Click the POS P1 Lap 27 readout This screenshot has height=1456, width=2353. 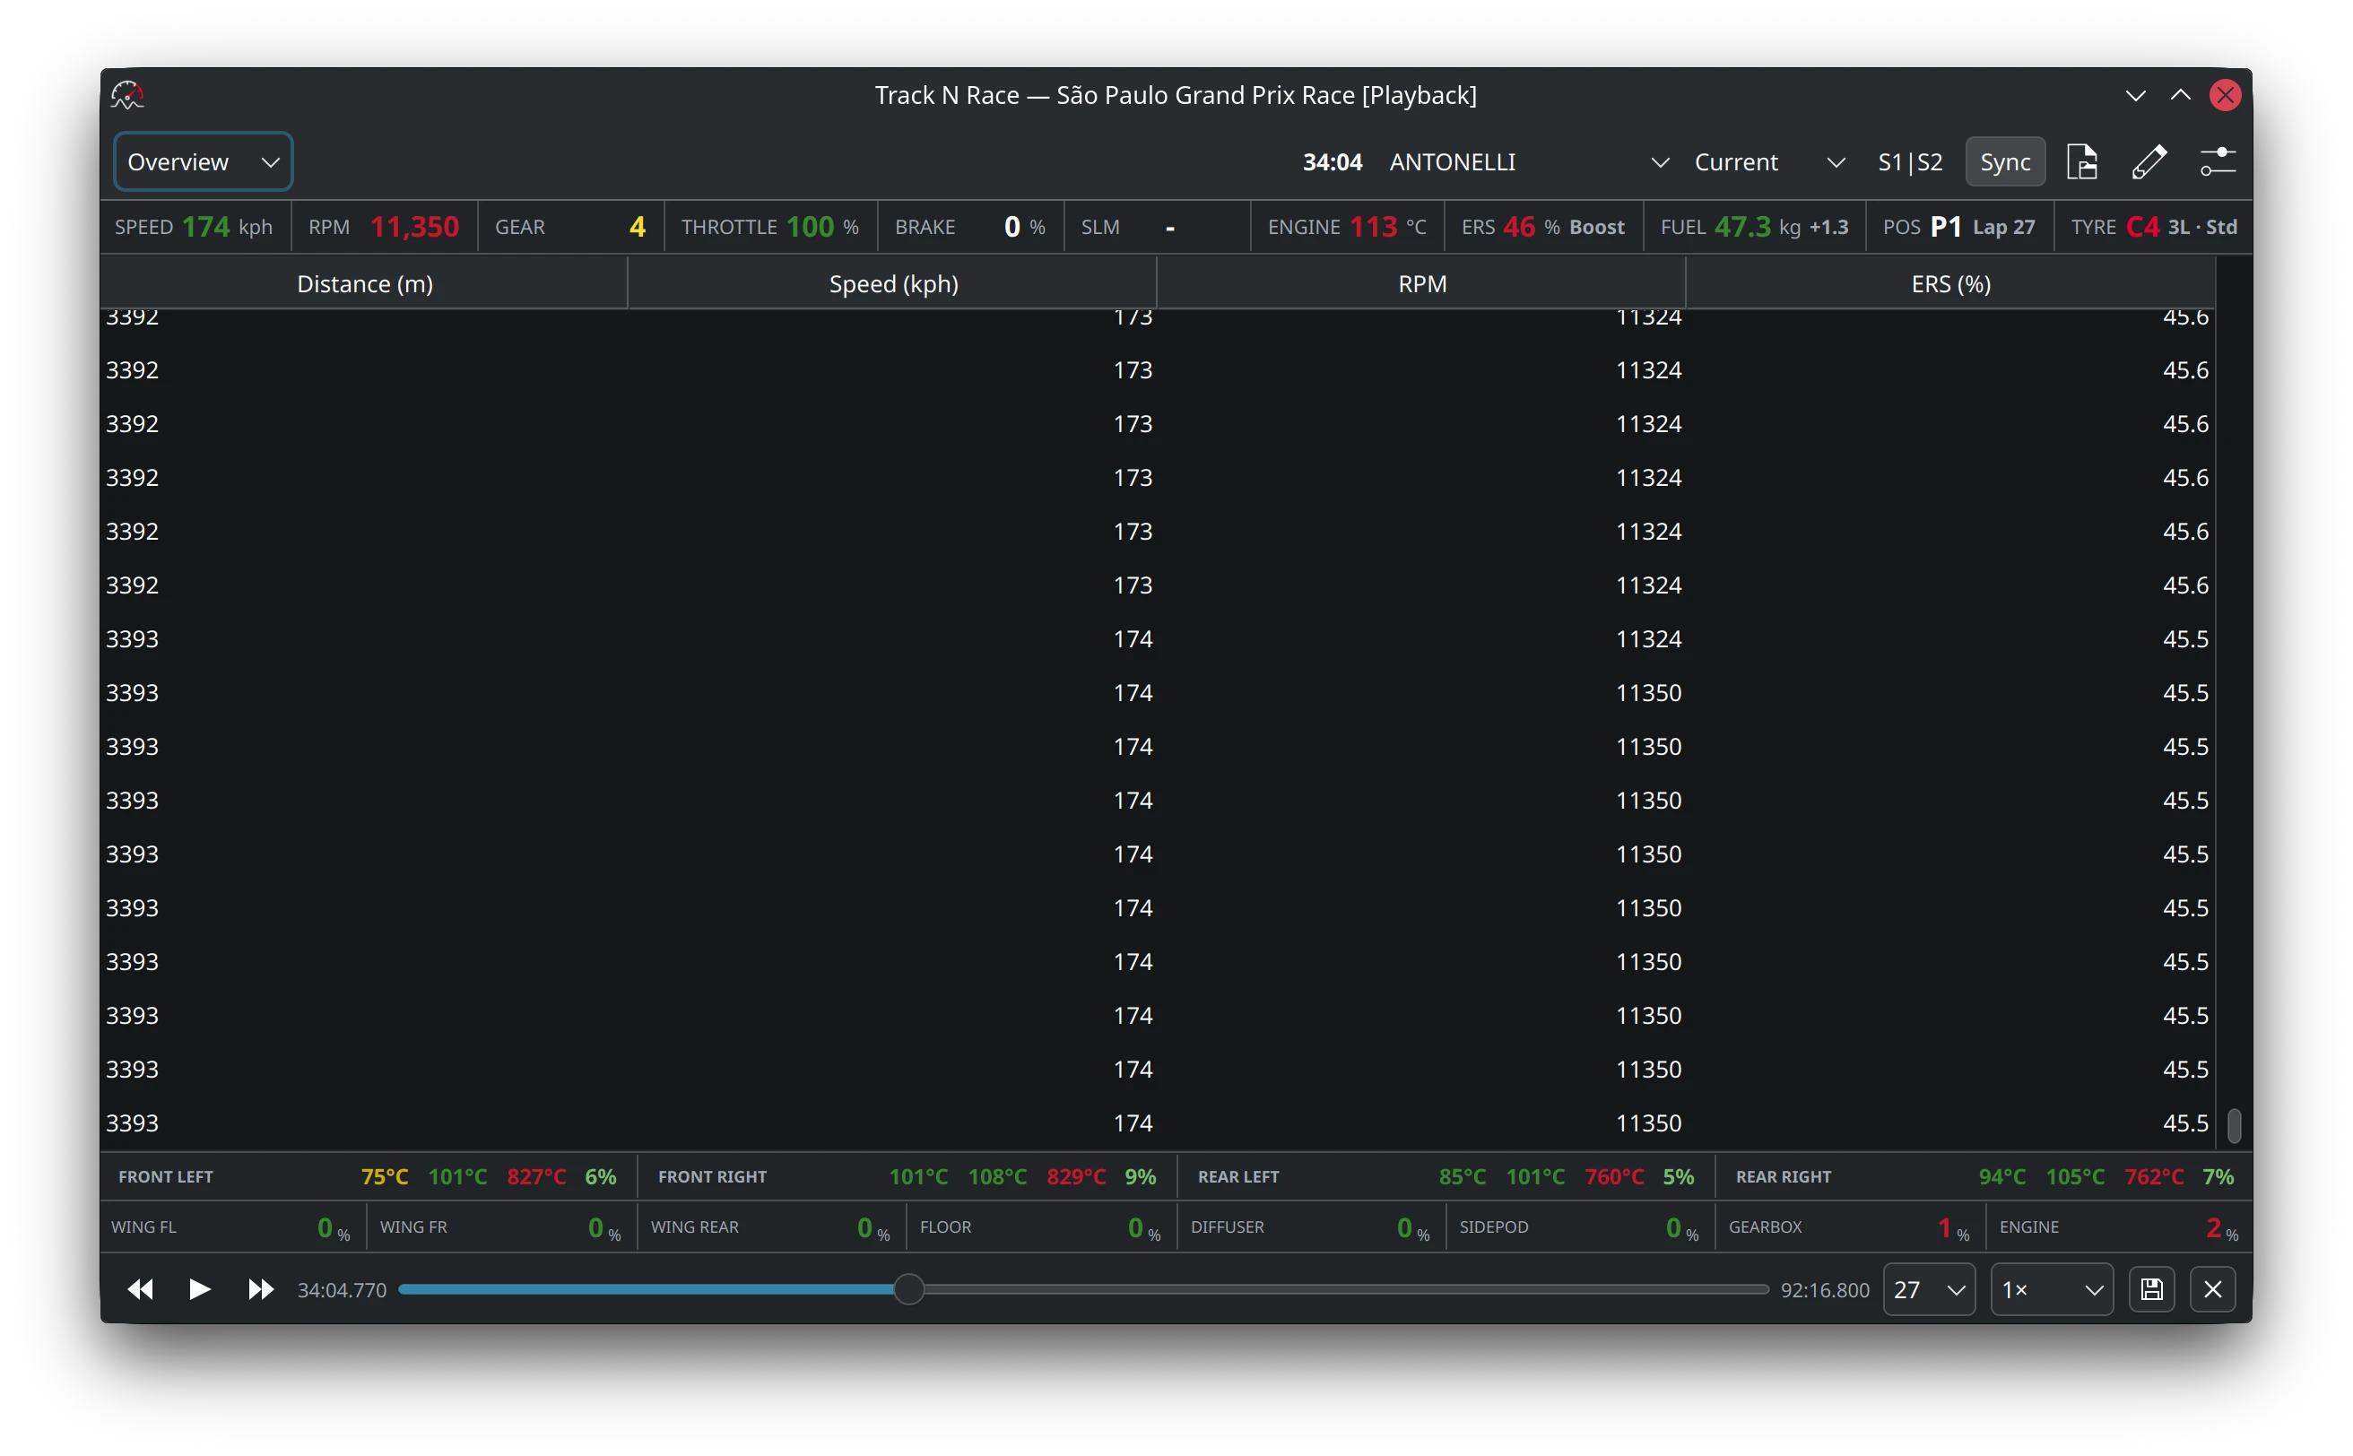click(1959, 227)
